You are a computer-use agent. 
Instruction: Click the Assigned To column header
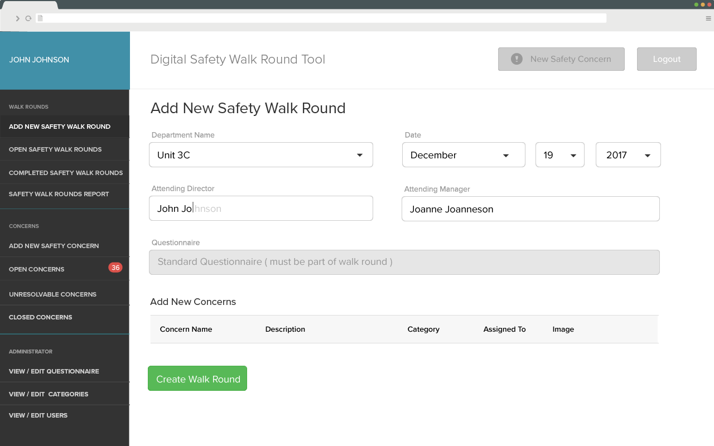[x=504, y=329]
